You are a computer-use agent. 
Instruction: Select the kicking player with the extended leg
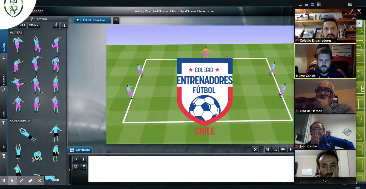(18, 85)
